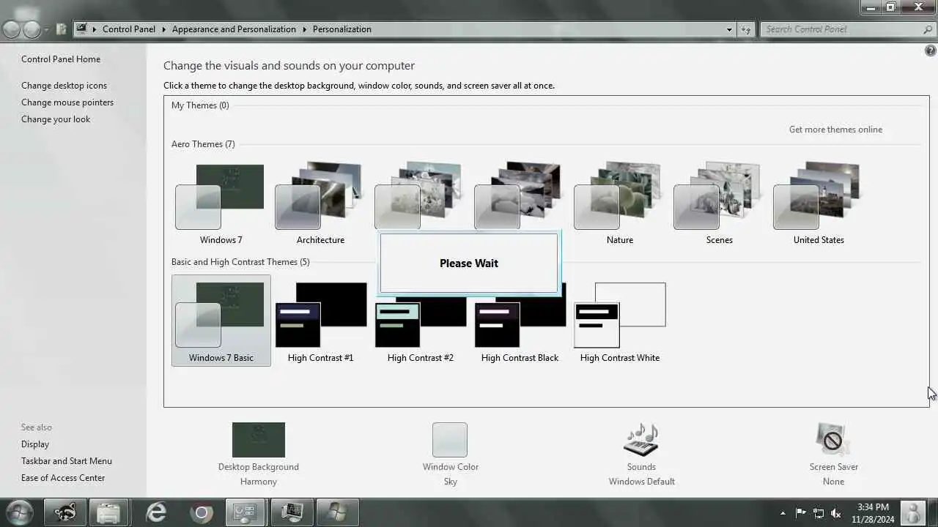This screenshot has height=527, width=938.
Task: Click Control Panel in the breadcrumb
Action: [129, 29]
